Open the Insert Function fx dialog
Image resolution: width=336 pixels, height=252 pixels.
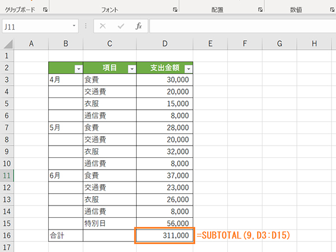pos(139,26)
